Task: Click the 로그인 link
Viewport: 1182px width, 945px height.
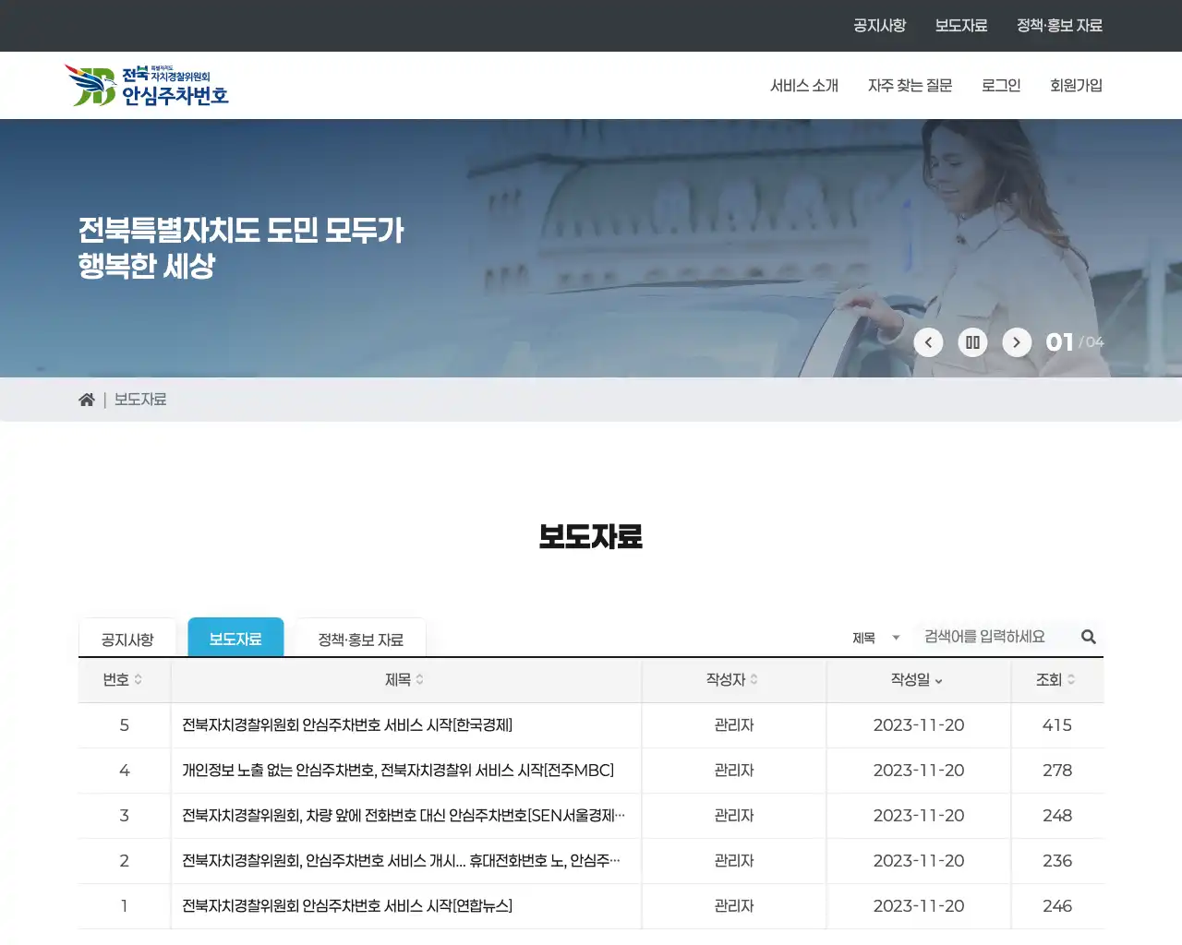Action: tap(1000, 85)
